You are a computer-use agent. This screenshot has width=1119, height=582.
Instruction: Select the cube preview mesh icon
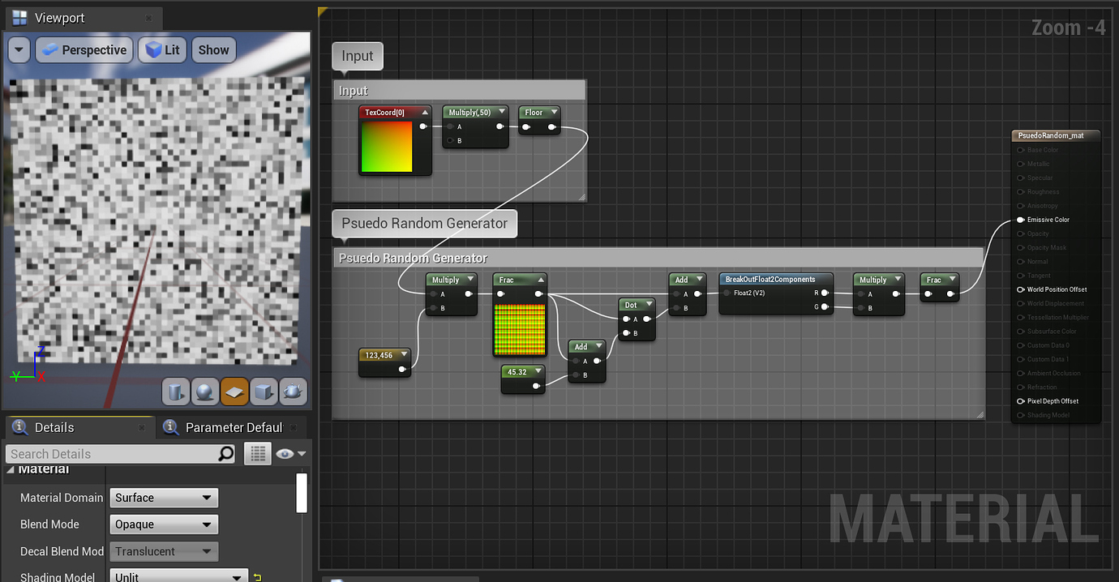click(x=264, y=392)
